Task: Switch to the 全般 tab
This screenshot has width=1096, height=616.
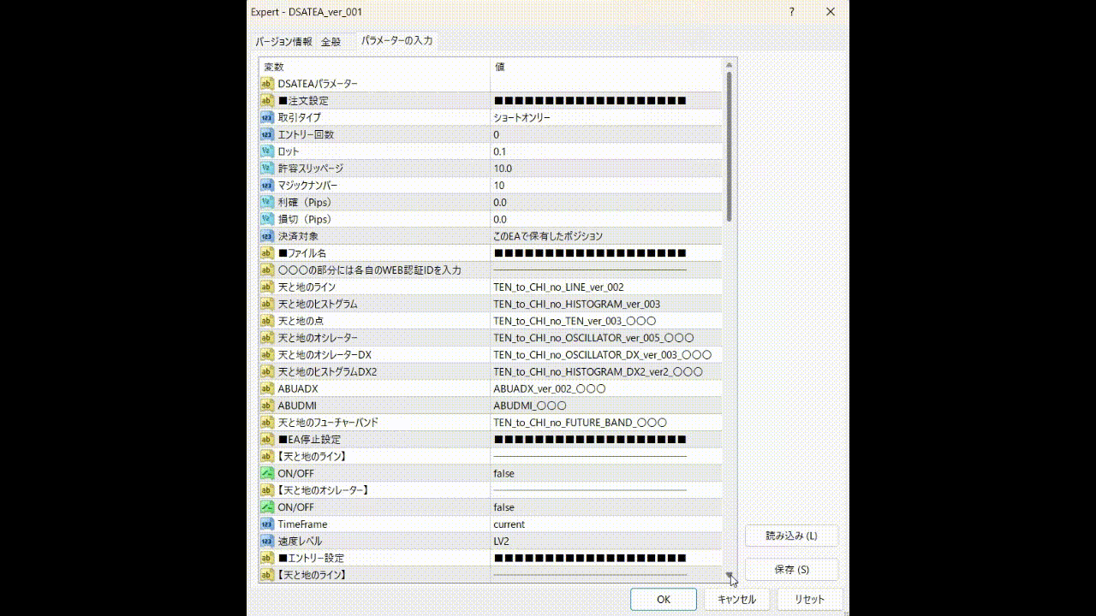Action: pos(331,41)
